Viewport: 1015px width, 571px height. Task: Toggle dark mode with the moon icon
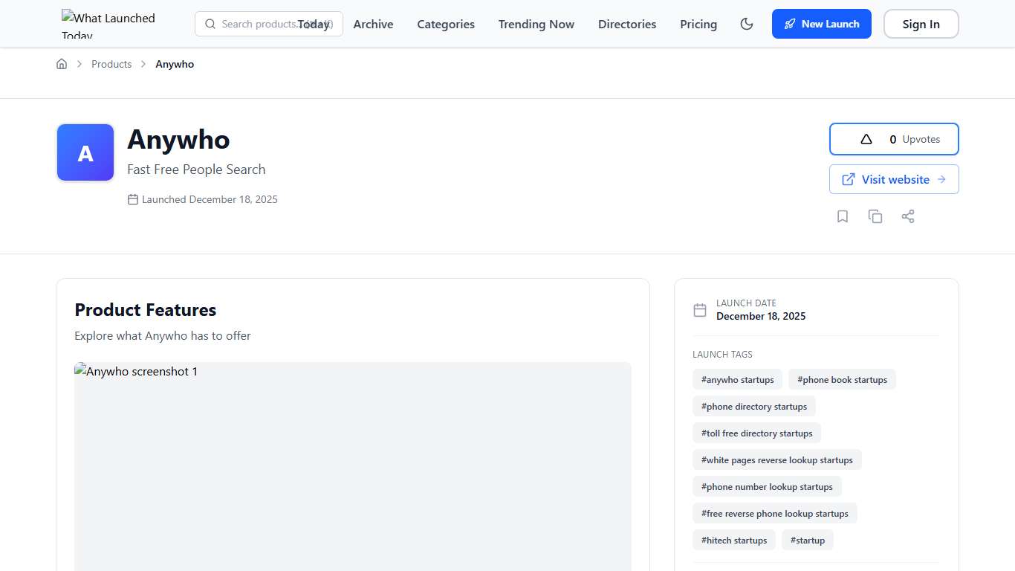point(746,23)
